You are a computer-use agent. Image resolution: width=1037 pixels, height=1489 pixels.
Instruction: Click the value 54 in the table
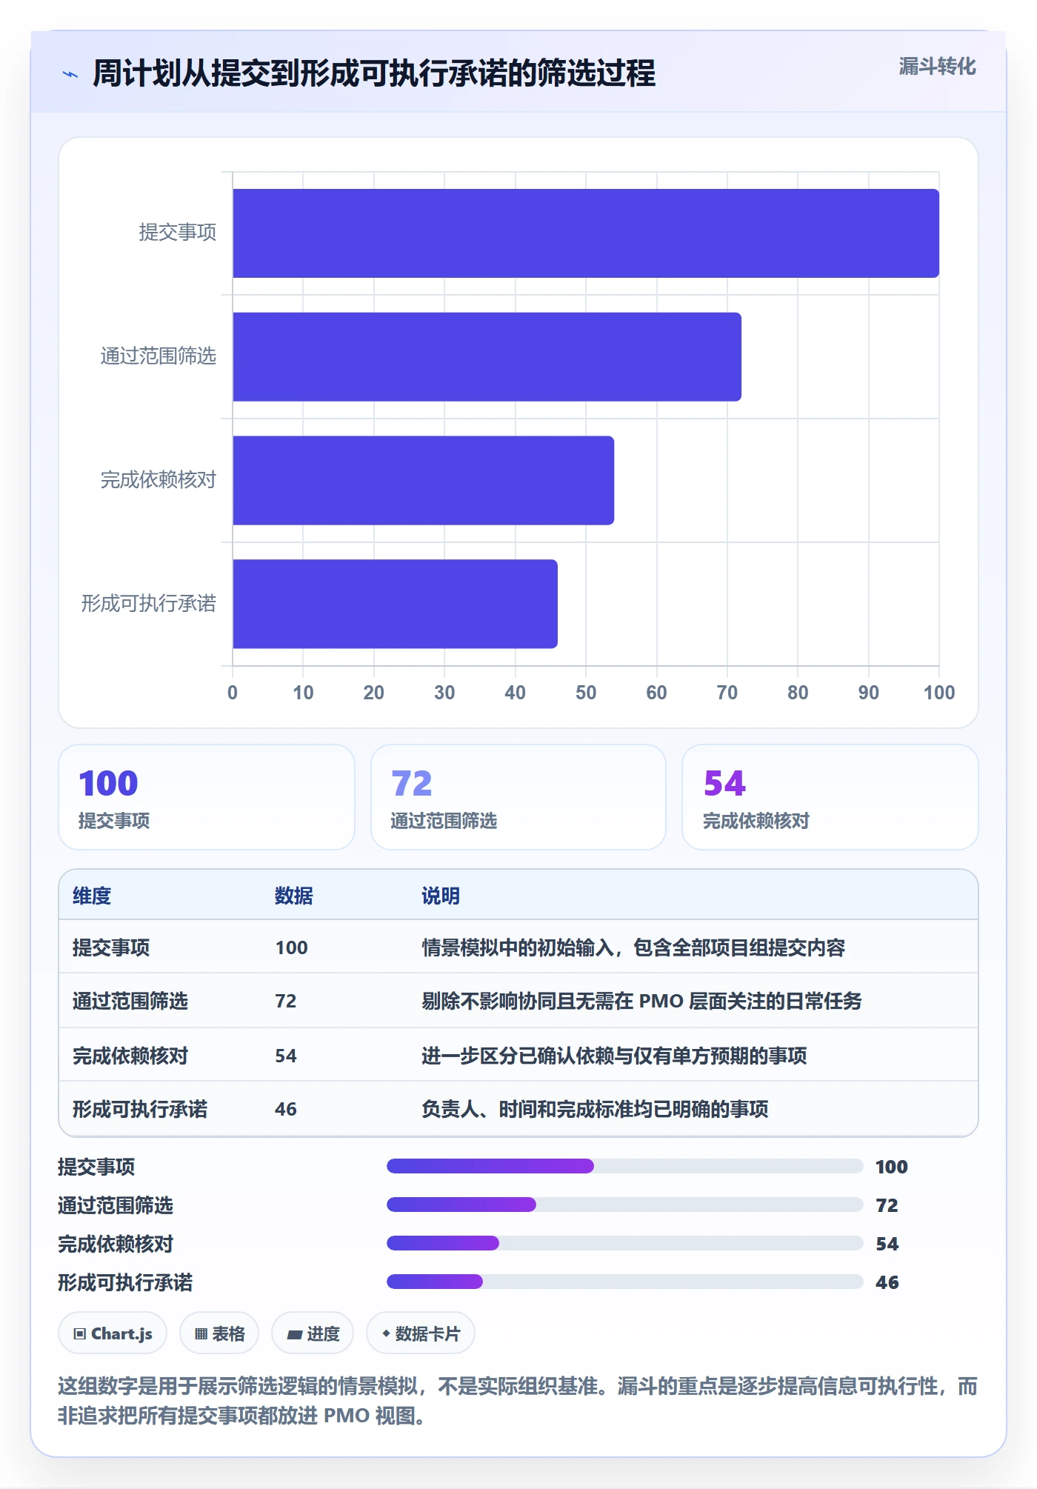(286, 1056)
